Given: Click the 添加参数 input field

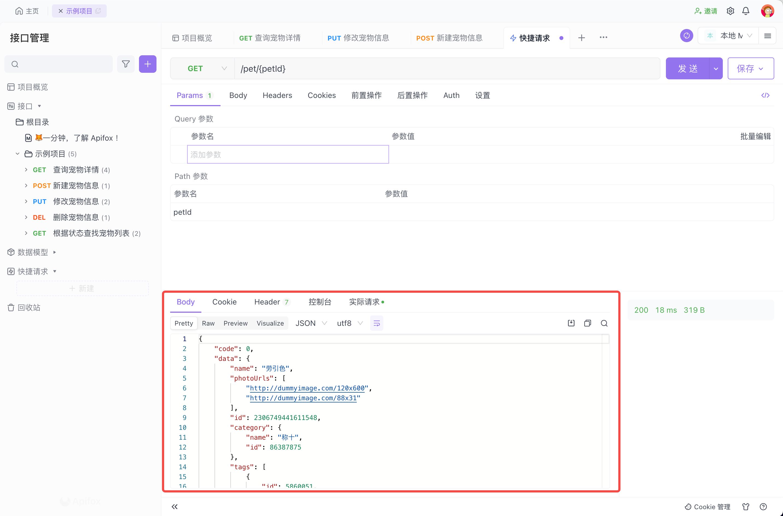Looking at the screenshot, I should [288, 154].
